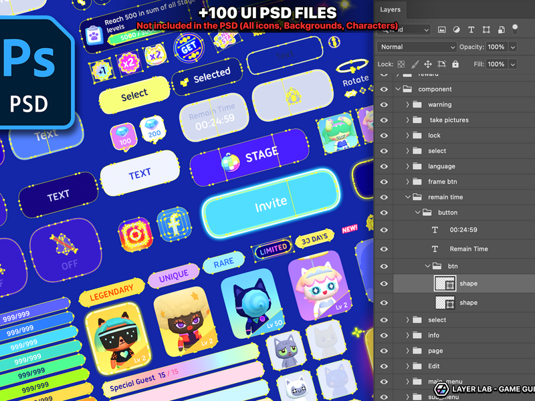Click the lock all padlock icon
Screen dimensions: 535x401
pos(455,63)
